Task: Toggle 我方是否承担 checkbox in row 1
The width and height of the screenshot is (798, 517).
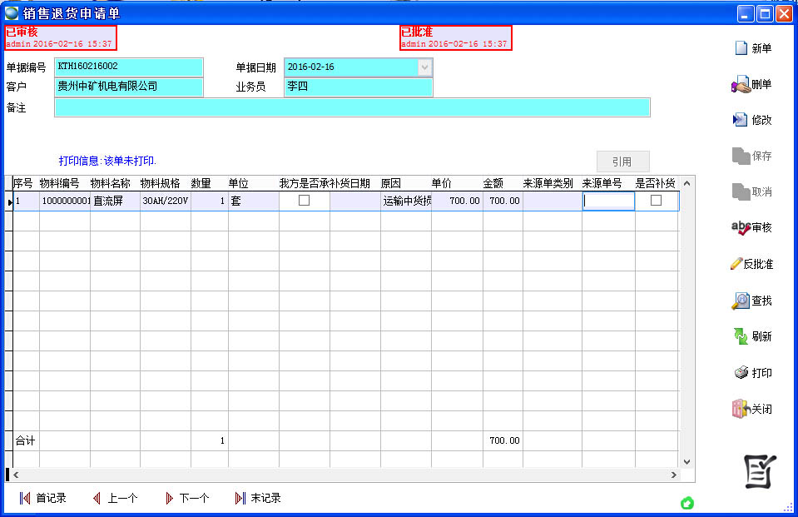Action: coord(304,201)
